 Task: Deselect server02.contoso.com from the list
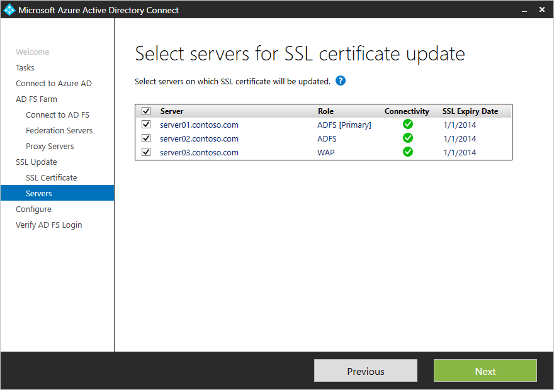(145, 138)
